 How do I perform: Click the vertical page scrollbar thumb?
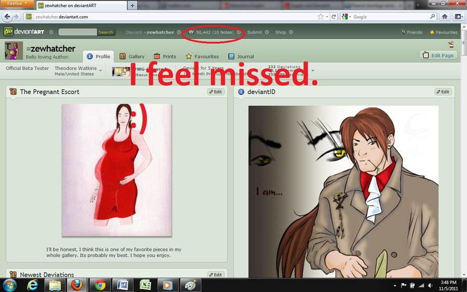click(x=464, y=43)
